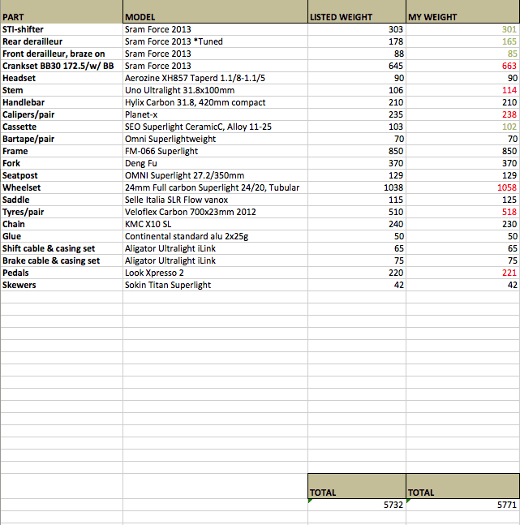Click Uno Ultralight 31.8x100mm cell

[x=215, y=90]
